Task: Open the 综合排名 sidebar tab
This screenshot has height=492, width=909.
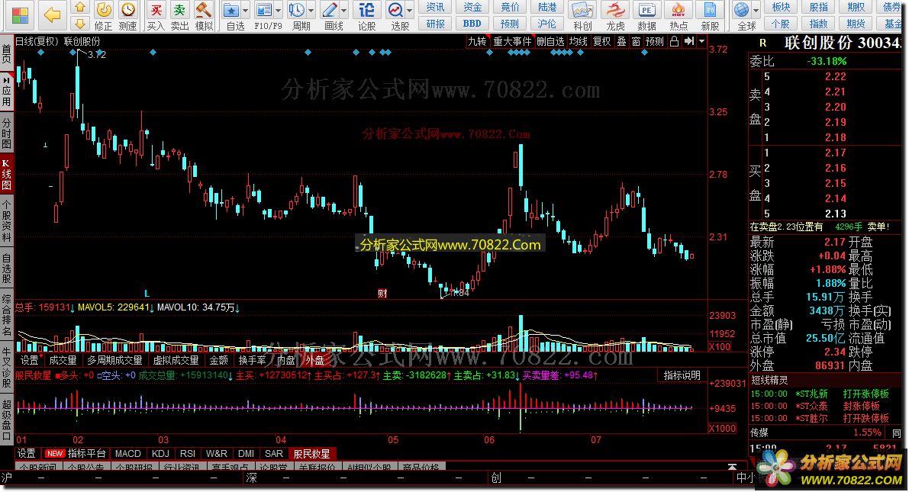Action: click(x=6, y=317)
